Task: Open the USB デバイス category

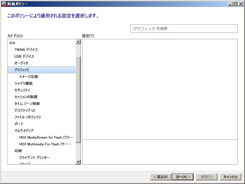Action: pyautogui.click(x=24, y=56)
